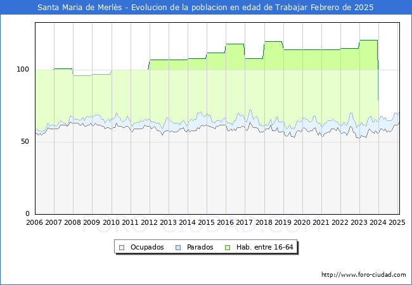The image size is (412, 285).
Task: Click the 2014 x-axis label
Action: click(x=188, y=222)
